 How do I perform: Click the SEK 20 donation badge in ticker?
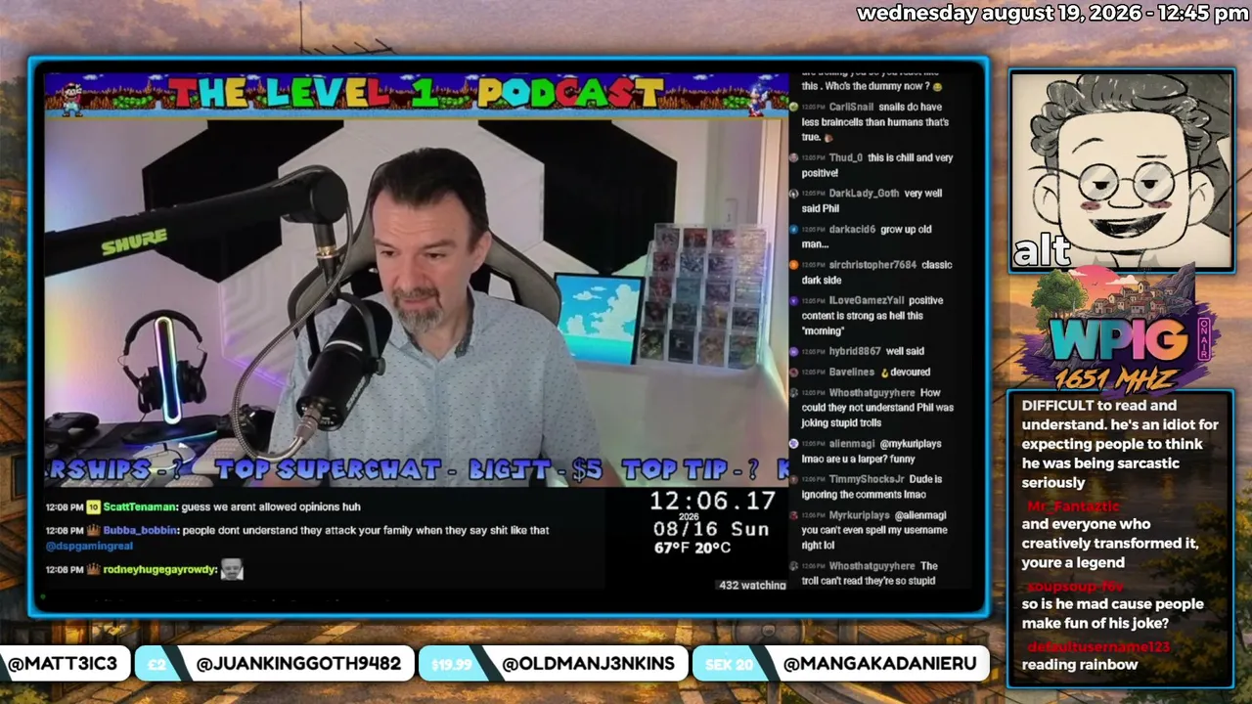tap(729, 664)
